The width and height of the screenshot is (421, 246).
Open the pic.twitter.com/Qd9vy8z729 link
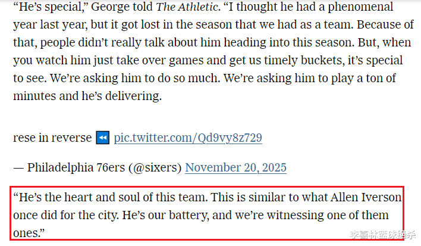pos(188,138)
